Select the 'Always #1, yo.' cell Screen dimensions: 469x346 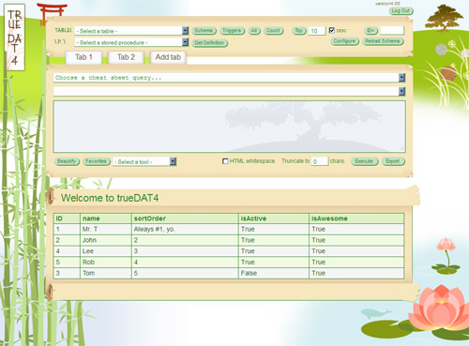(x=185, y=230)
